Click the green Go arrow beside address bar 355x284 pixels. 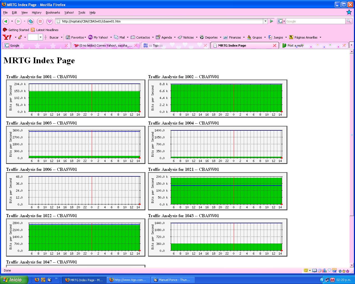[x=272, y=21]
